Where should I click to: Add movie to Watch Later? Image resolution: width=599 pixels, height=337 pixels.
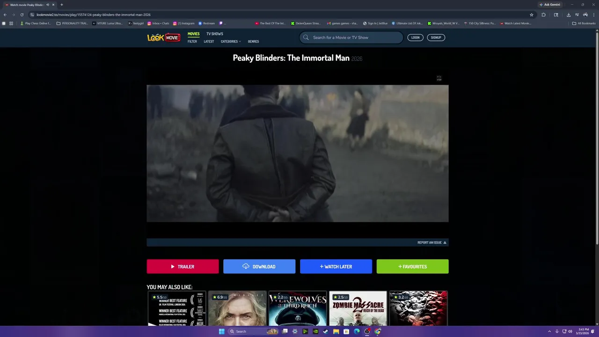point(336,266)
